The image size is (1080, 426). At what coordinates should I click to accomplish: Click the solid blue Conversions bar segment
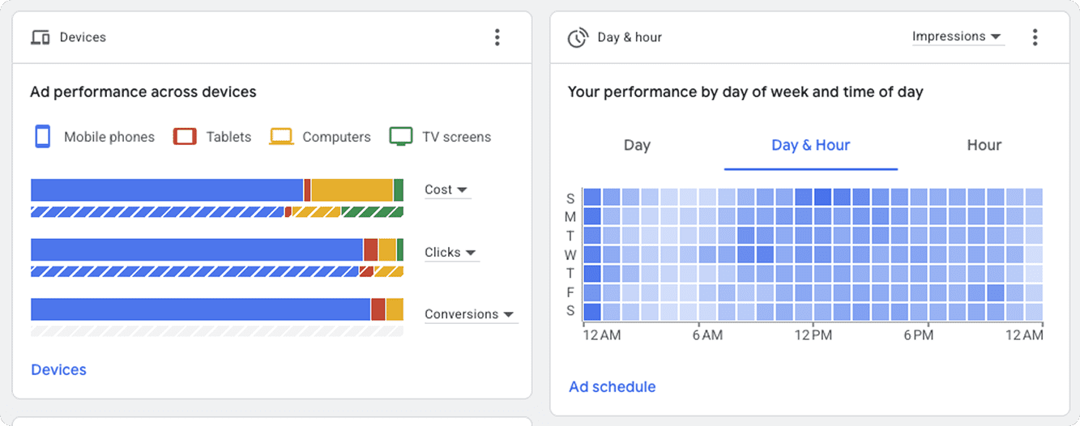point(200,309)
